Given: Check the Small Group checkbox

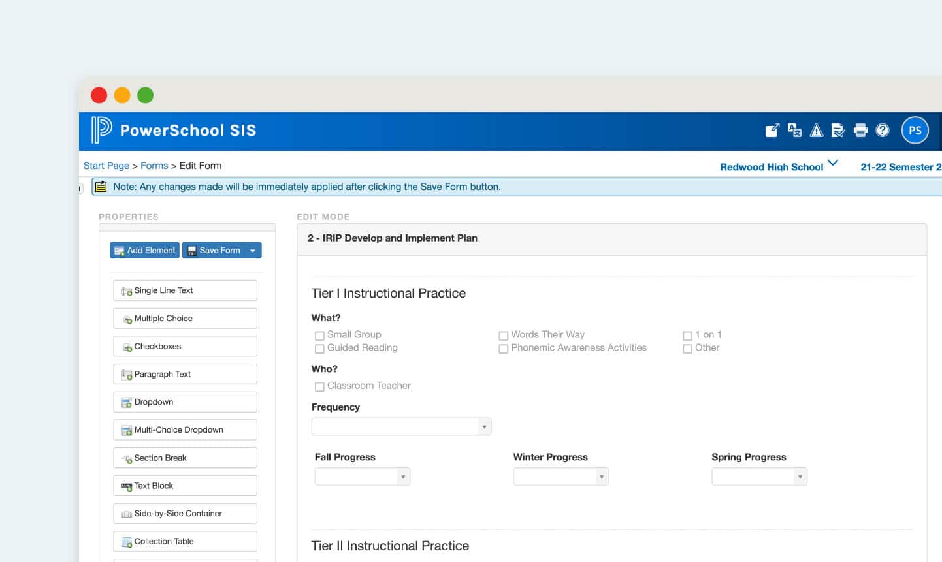Looking at the screenshot, I should [x=319, y=335].
